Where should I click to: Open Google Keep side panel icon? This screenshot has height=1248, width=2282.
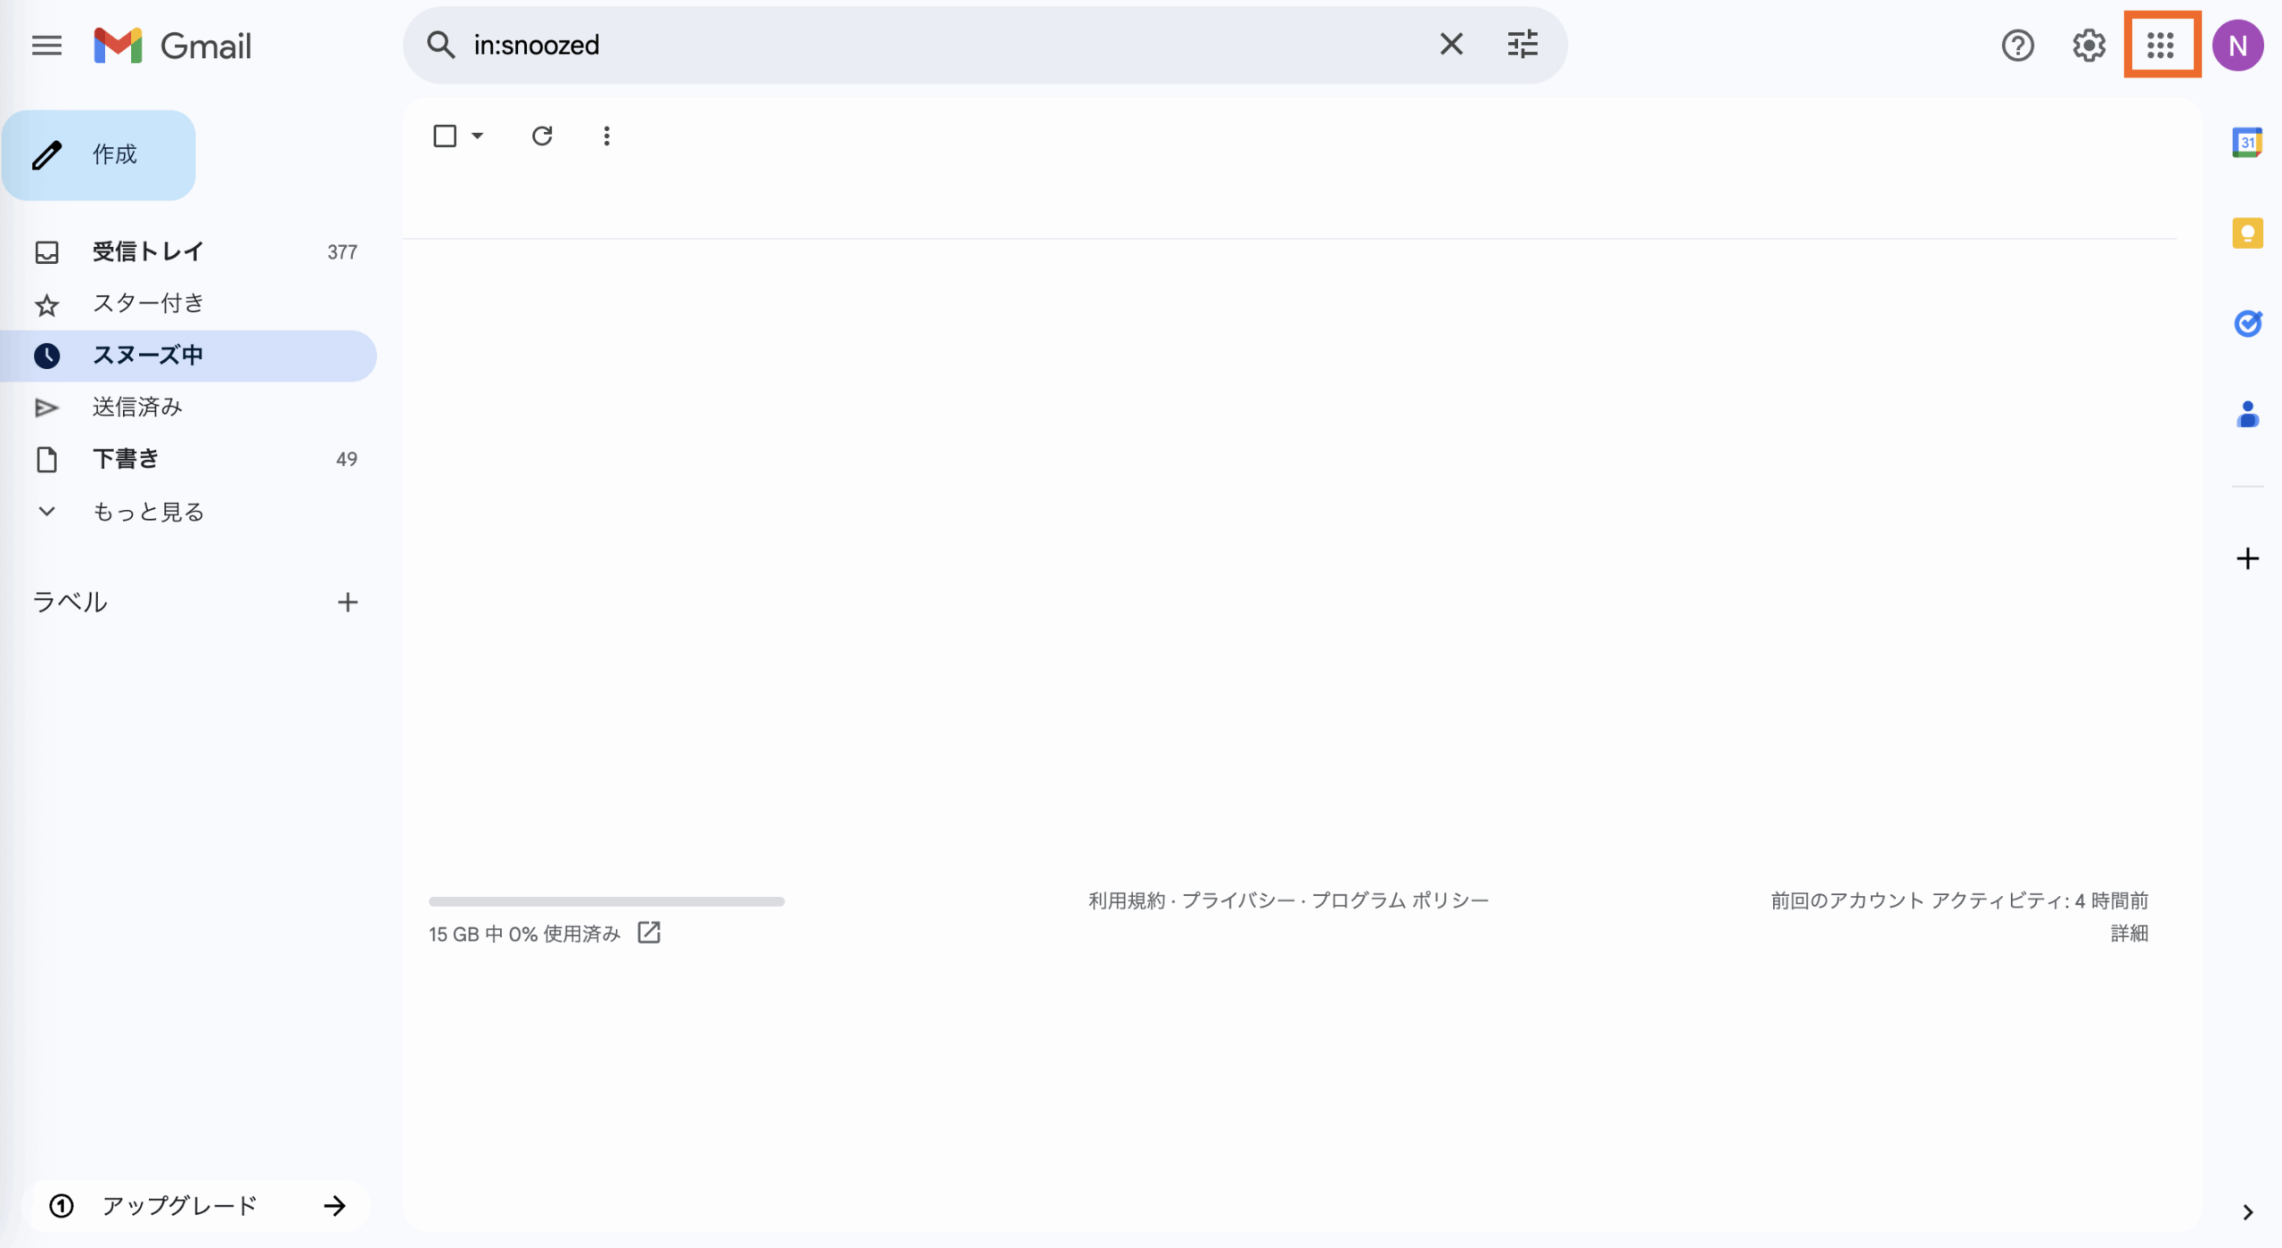click(2246, 234)
